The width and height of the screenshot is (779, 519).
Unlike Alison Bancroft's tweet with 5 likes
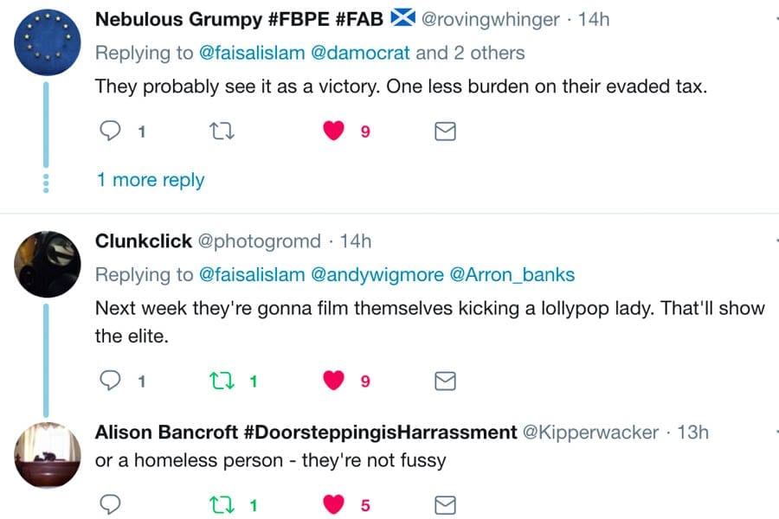(334, 504)
